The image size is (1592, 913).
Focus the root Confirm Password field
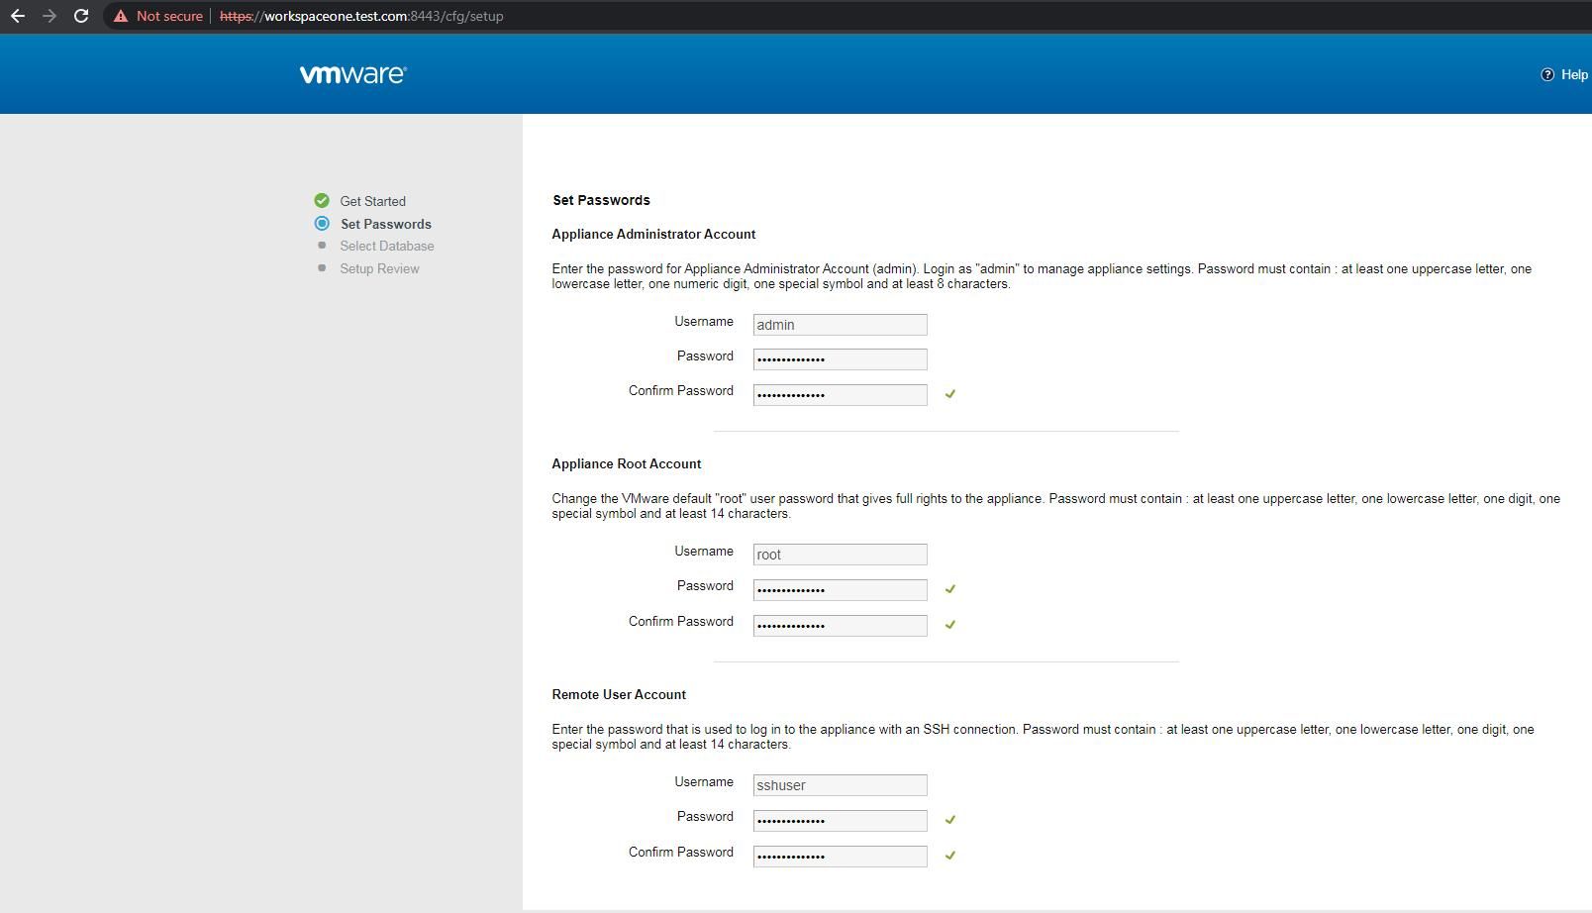(x=840, y=626)
